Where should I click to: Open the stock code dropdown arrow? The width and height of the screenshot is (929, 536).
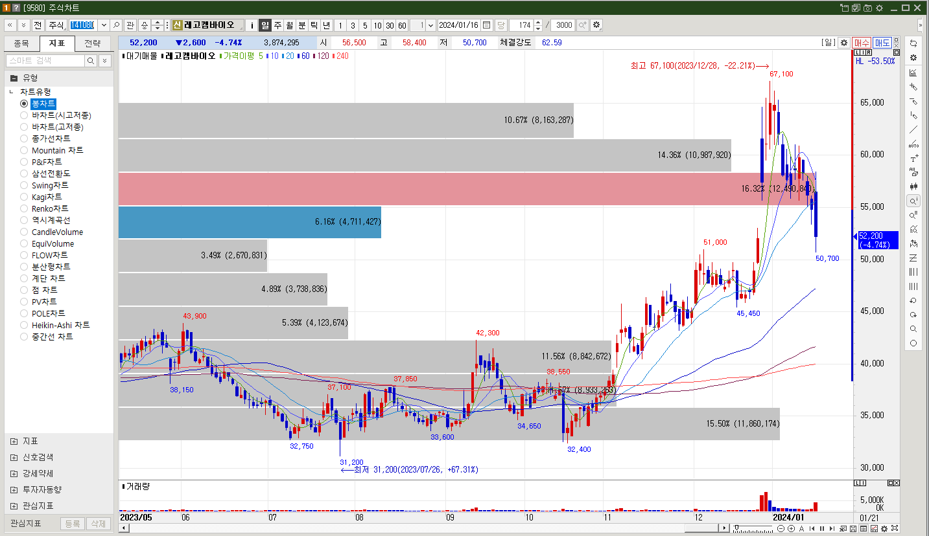(x=103, y=25)
